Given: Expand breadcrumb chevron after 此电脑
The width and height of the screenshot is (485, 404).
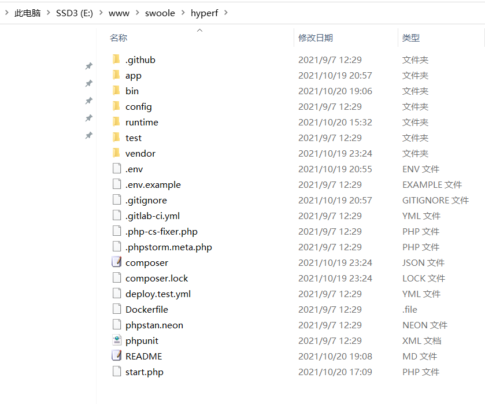Looking at the screenshot, I should (48, 13).
